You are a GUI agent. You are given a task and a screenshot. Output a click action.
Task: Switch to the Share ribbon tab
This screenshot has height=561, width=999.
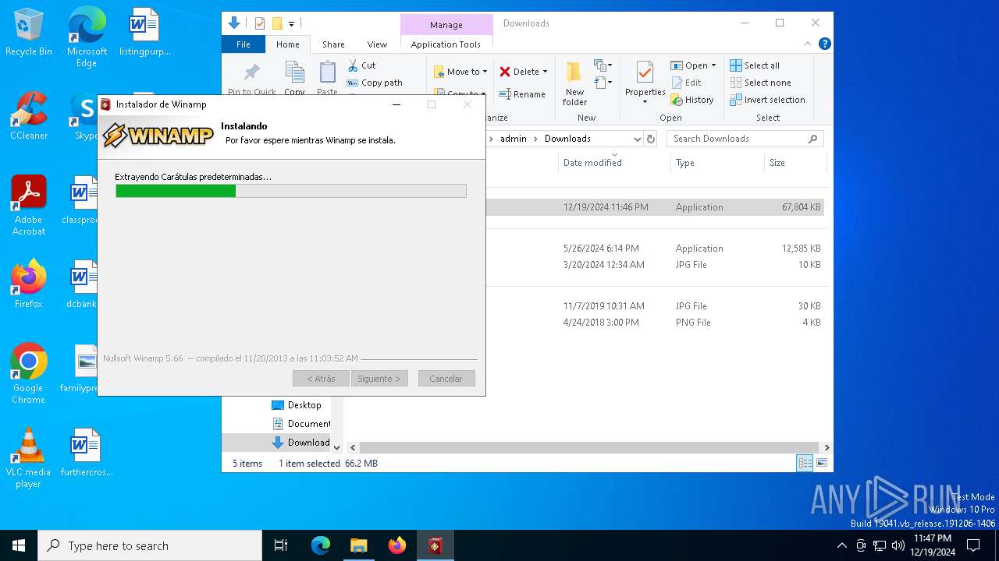coord(333,44)
